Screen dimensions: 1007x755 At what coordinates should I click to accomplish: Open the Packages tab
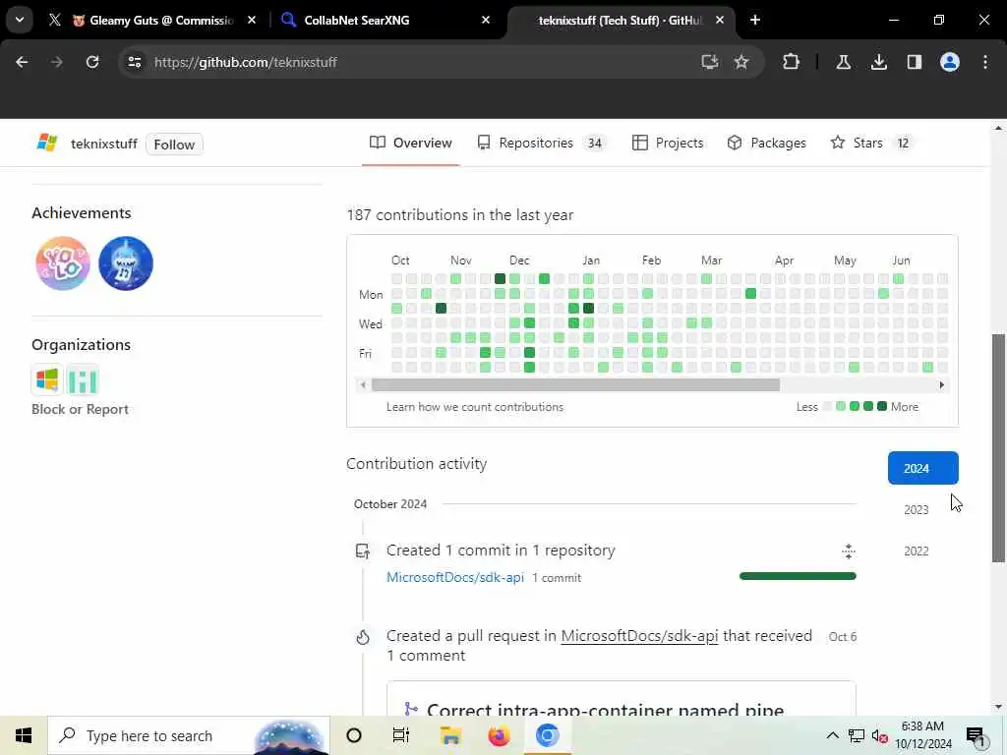click(766, 143)
